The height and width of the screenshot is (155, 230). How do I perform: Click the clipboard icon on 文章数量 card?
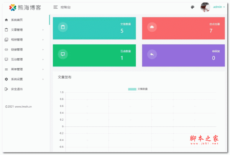click(x=63, y=27)
